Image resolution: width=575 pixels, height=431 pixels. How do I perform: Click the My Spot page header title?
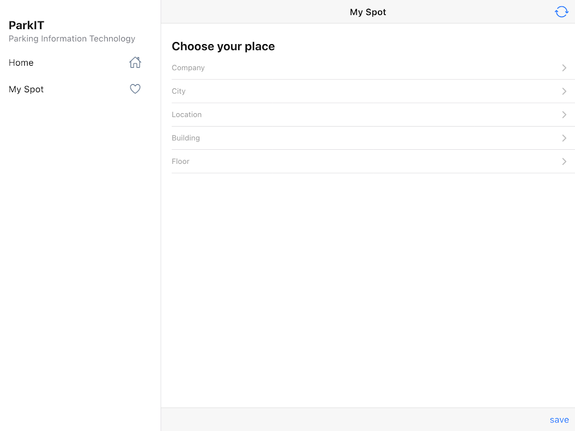368,12
